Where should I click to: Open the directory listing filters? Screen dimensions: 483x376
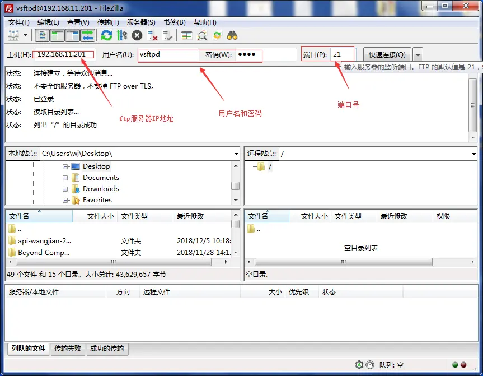coord(186,35)
